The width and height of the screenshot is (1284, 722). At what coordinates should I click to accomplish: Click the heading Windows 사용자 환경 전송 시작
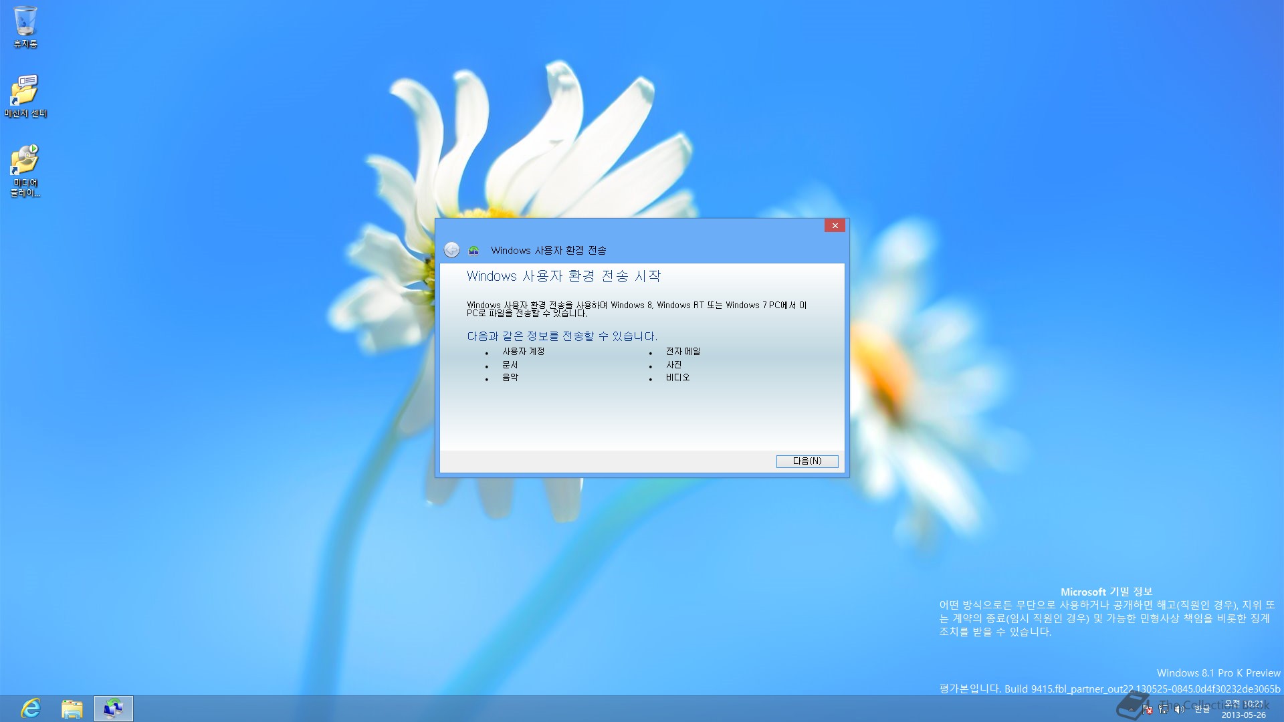(x=564, y=276)
